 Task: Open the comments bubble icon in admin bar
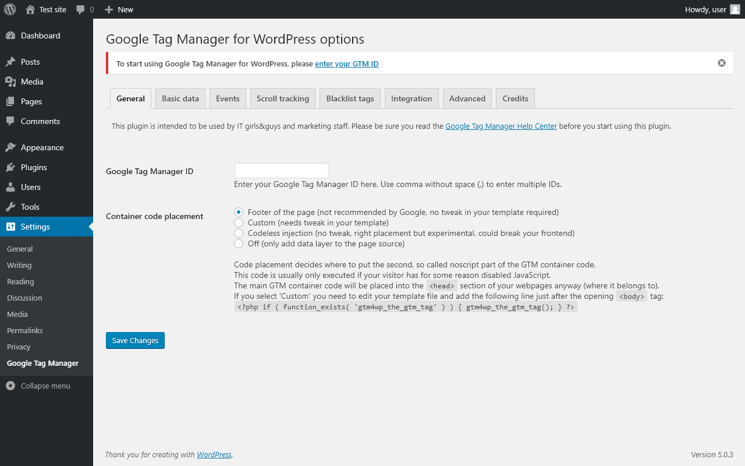point(81,9)
